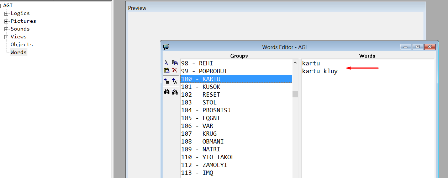
Task: Expand the Logics tree node
Action: click(x=6, y=14)
